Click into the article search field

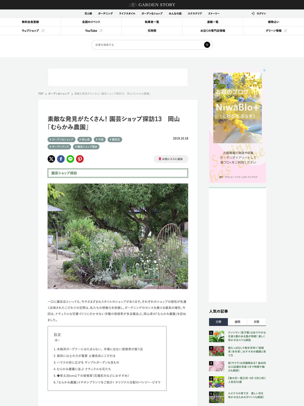(149, 45)
